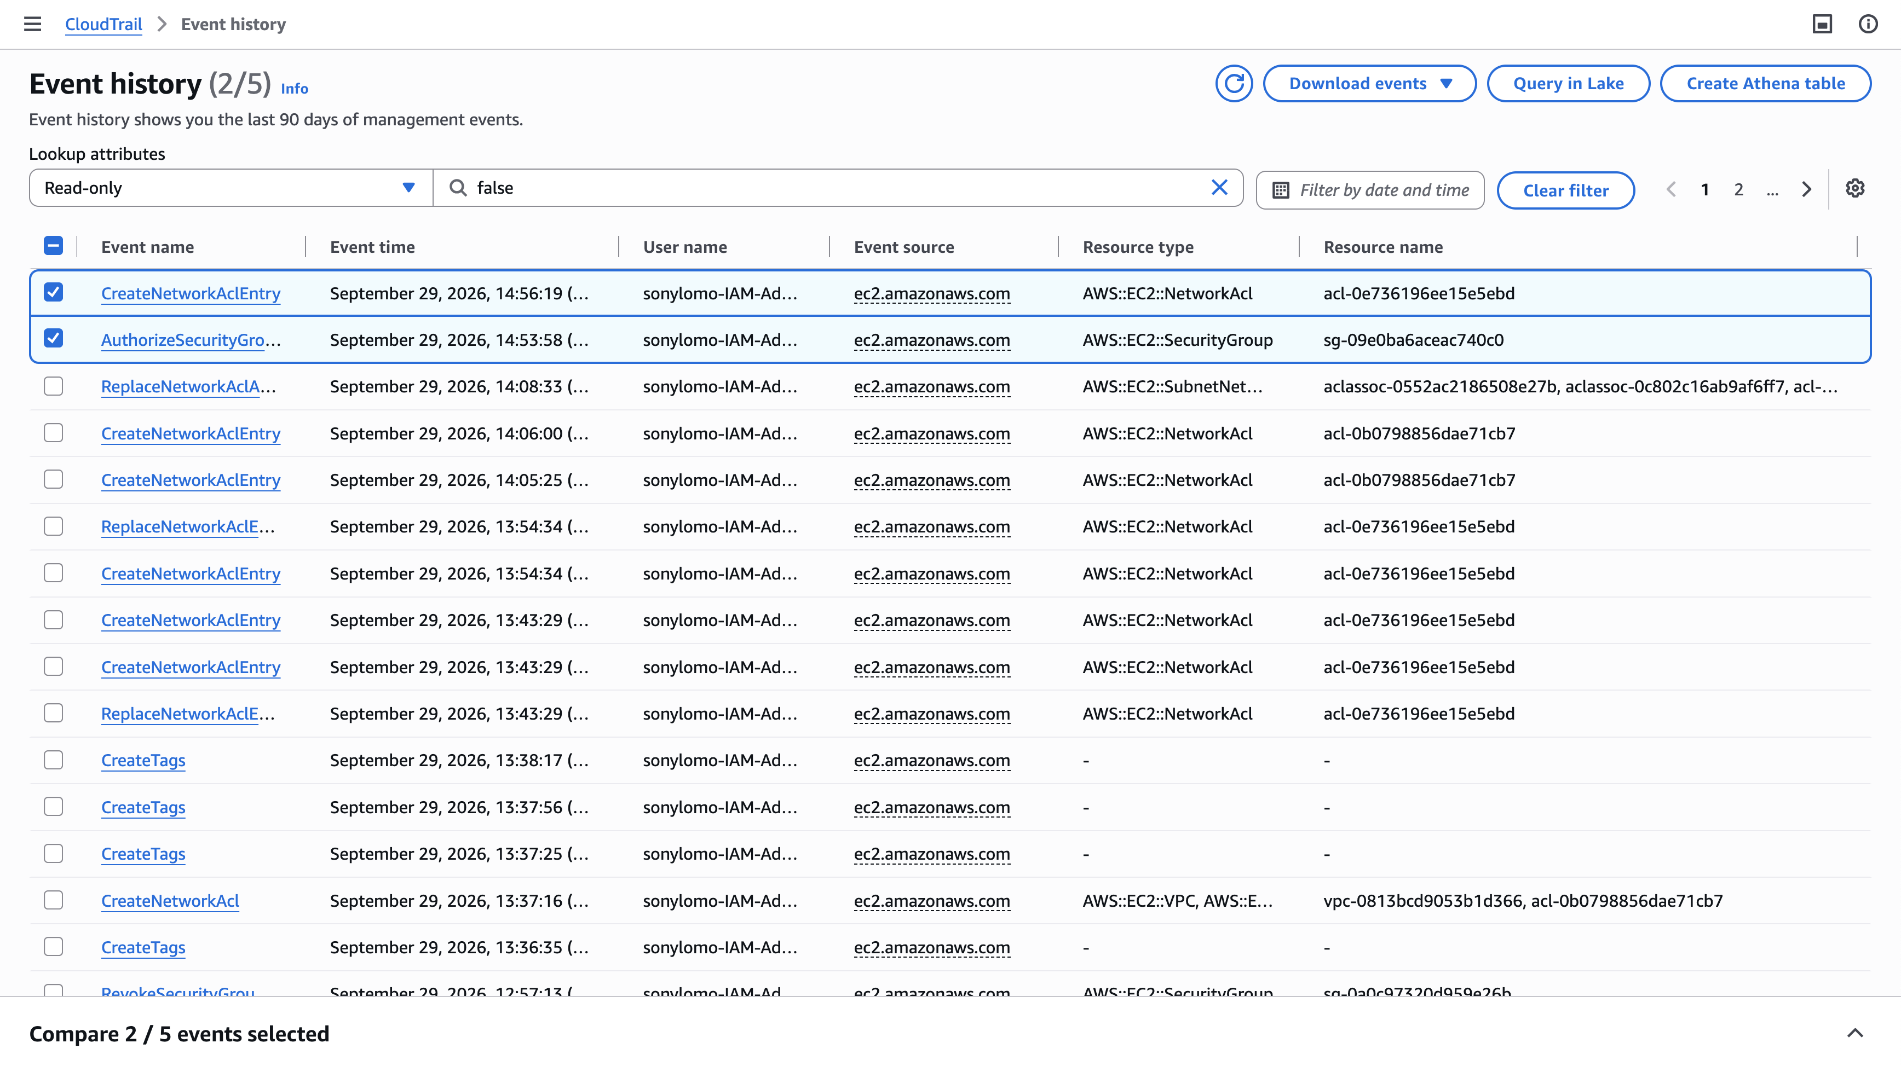Refresh the event history list
The image size is (1901, 1066).
(1234, 83)
